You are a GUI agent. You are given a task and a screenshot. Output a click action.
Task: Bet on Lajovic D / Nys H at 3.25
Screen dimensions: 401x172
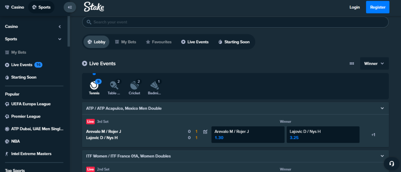point(323,135)
